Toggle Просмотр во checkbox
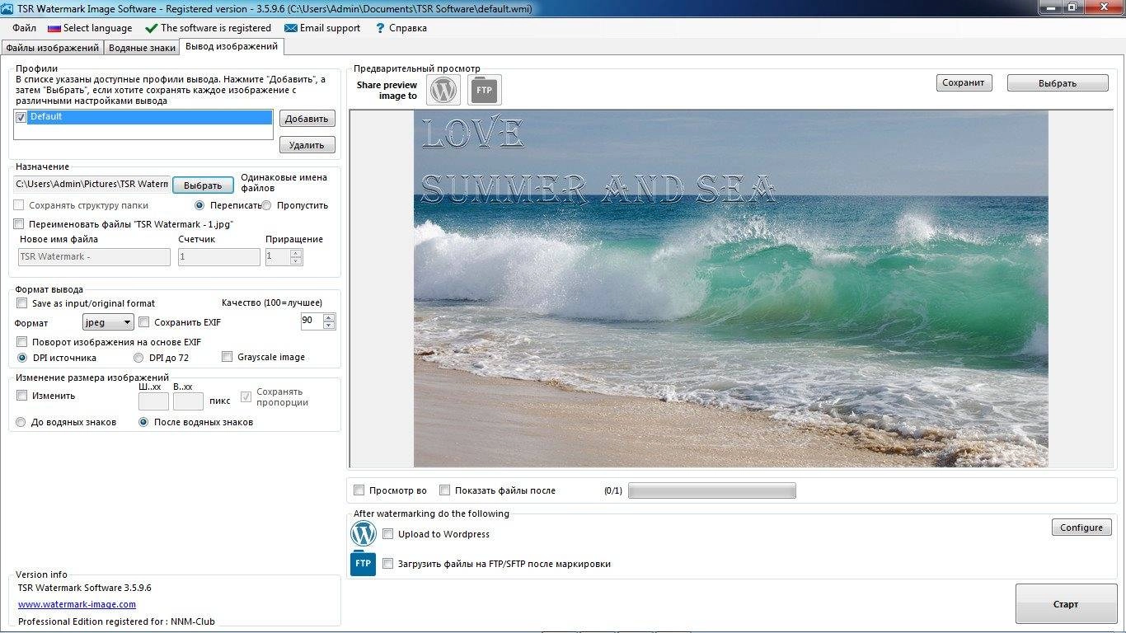 click(x=359, y=490)
